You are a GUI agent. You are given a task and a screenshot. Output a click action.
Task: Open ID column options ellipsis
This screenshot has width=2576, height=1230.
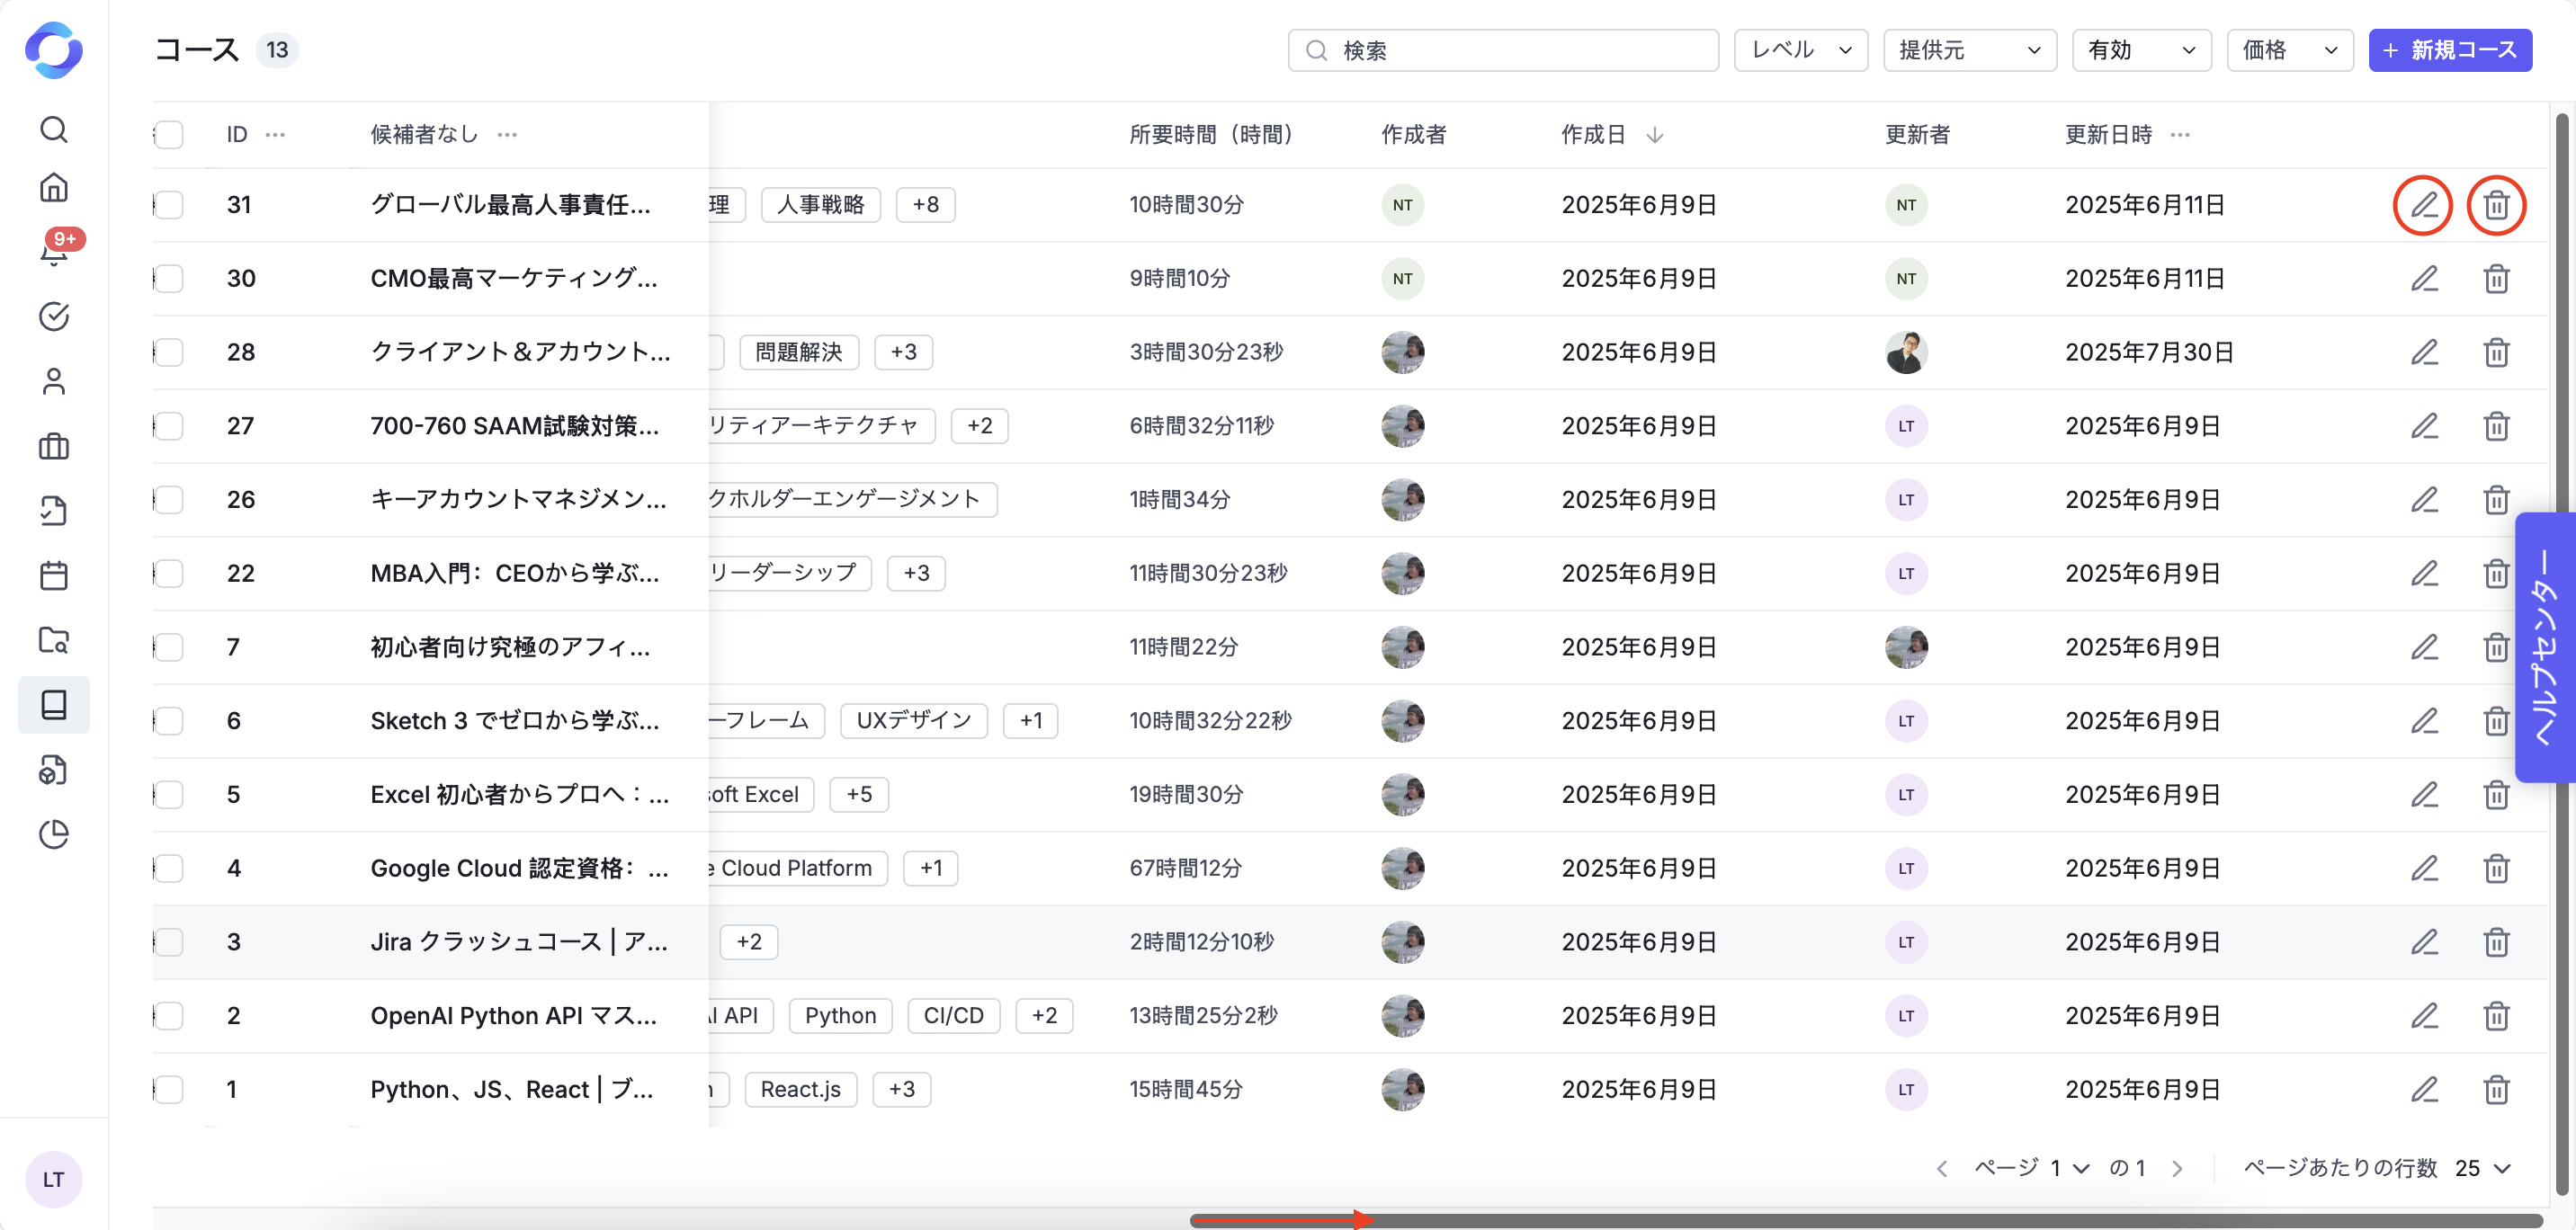(275, 135)
